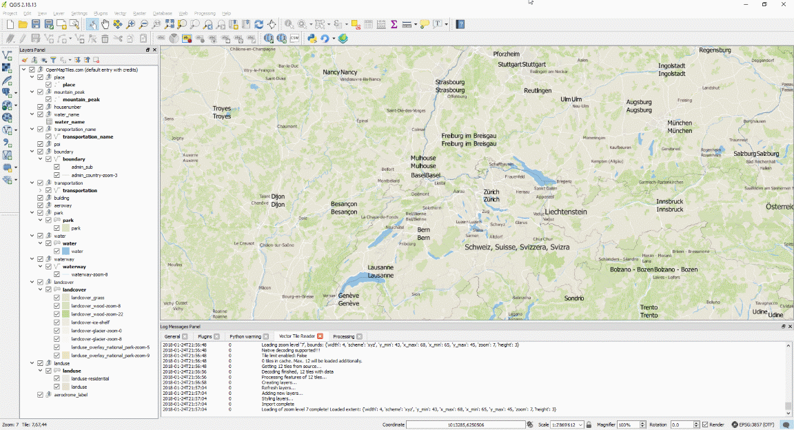794x430 pixels.
Task: Click the Coordinate input field
Action: (465, 424)
